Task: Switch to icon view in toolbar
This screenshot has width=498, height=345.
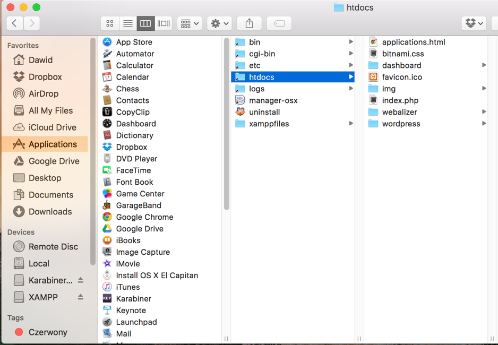Action: coord(110,23)
